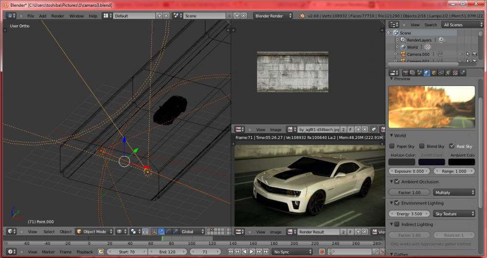
Task: Toggle the 3D manipulator axes icon
Action: point(154,231)
